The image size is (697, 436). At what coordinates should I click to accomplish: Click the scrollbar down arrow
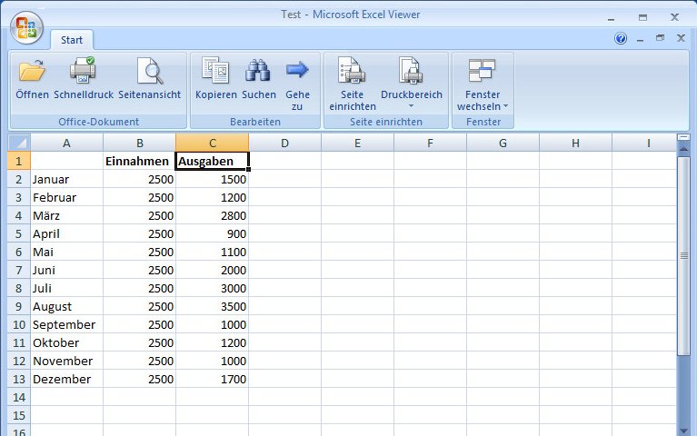pyautogui.click(x=684, y=430)
